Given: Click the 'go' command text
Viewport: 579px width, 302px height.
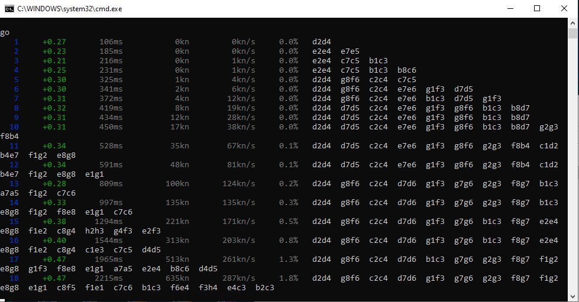Looking at the screenshot, I should tap(5, 33).
